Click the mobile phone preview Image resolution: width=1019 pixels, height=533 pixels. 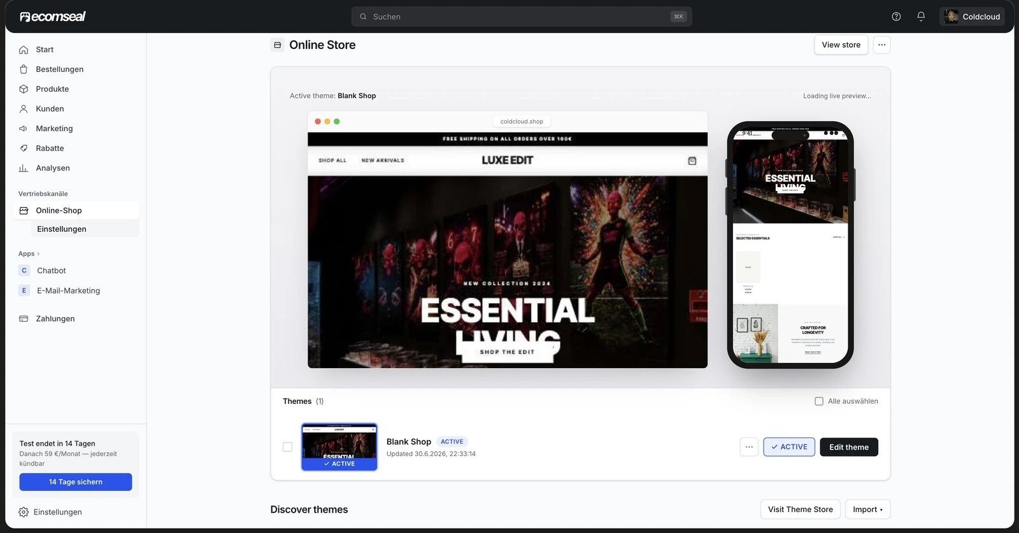(x=790, y=245)
